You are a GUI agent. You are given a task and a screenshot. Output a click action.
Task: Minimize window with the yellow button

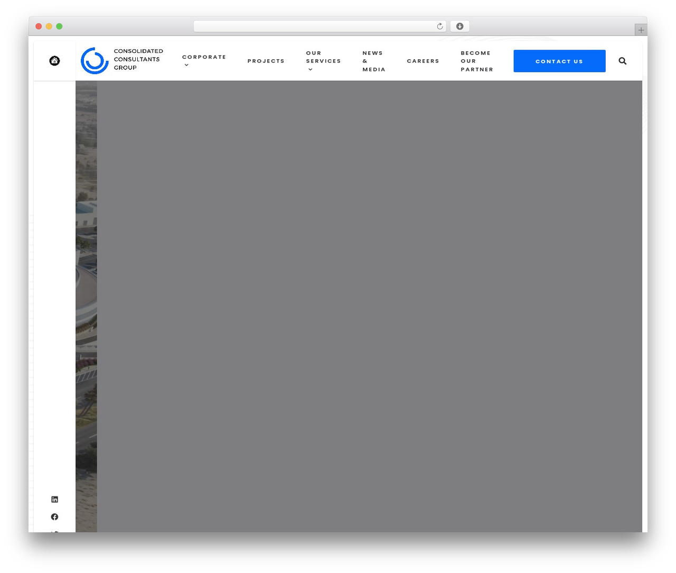pyautogui.click(x=49, y=26)
